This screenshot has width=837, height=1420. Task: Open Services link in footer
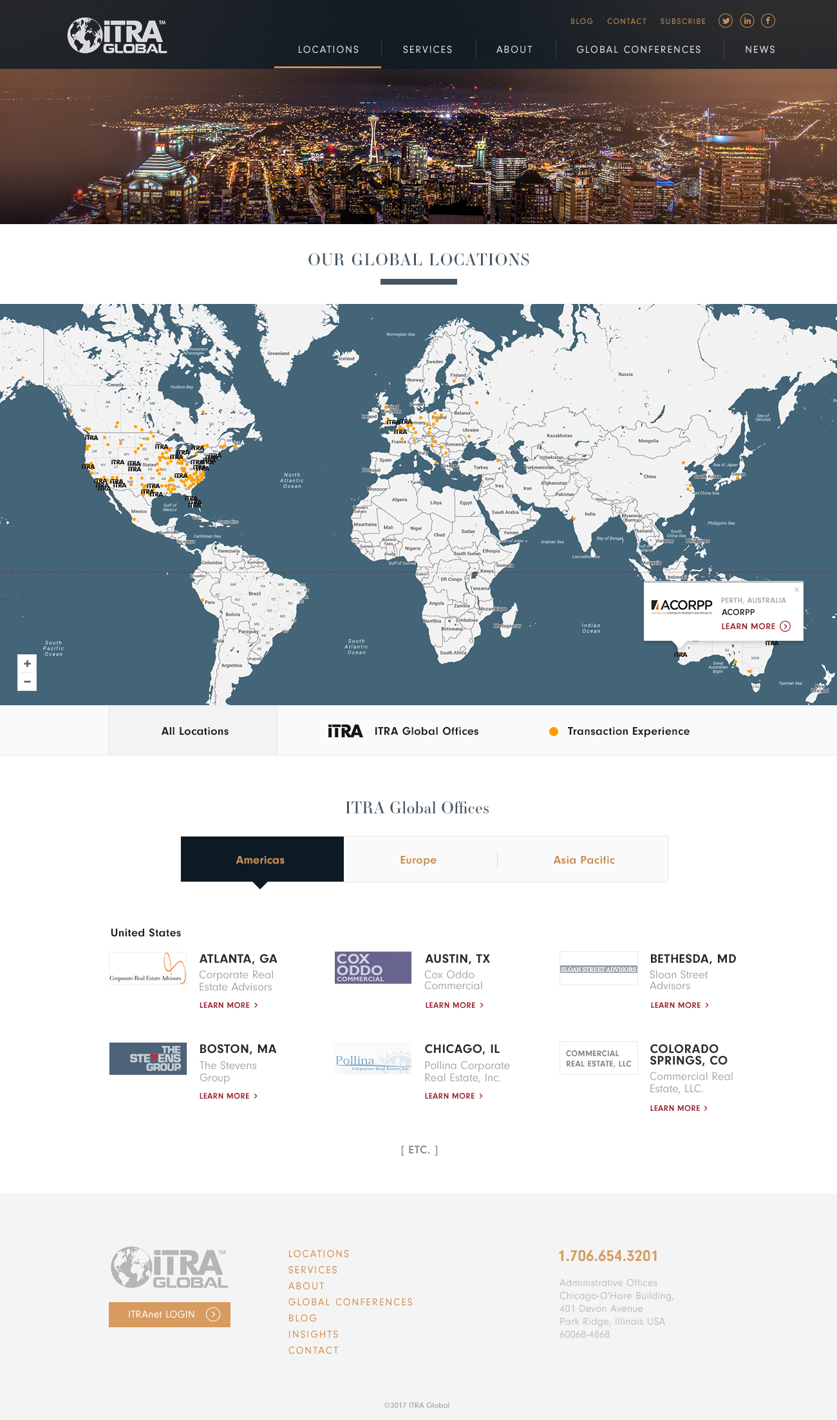[313, 1270]
